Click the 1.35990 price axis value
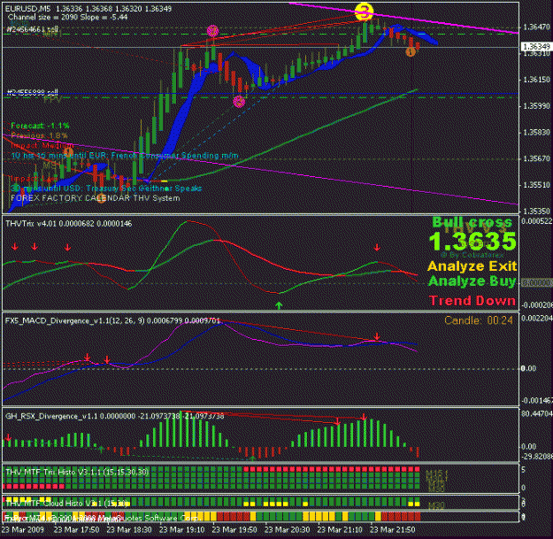This screenshot has height=539, width=553. coord(537,106)
